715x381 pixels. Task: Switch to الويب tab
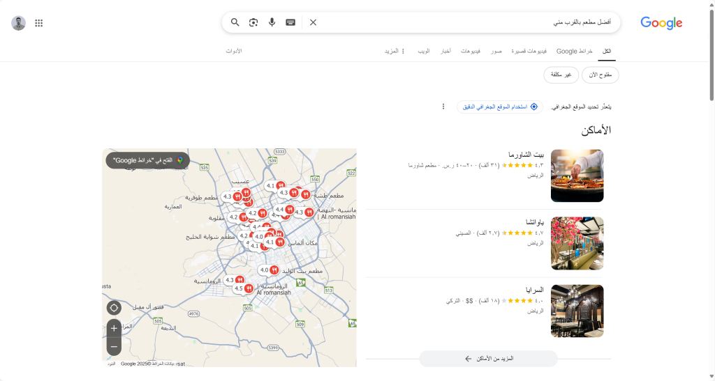424,52
